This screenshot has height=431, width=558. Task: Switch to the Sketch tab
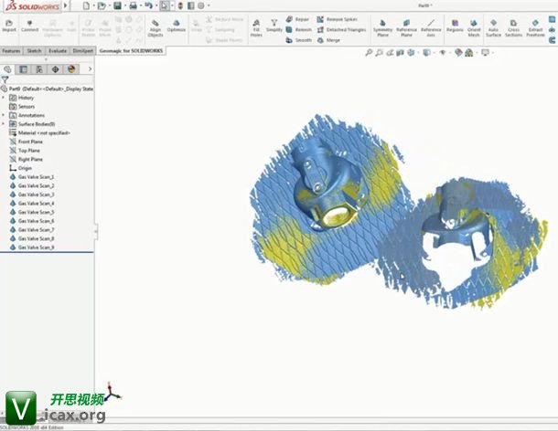34,51
